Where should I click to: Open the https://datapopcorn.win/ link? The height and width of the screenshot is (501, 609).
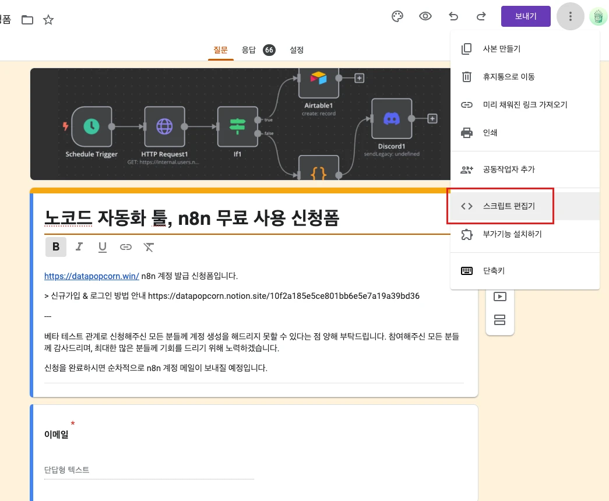pos(91,276)
